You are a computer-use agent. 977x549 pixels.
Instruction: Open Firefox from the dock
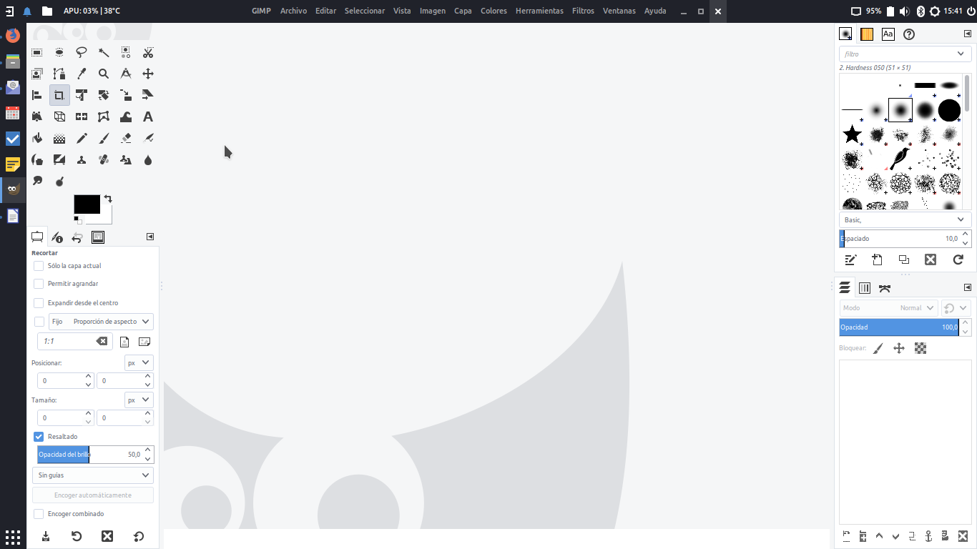(x=13, y=35)
